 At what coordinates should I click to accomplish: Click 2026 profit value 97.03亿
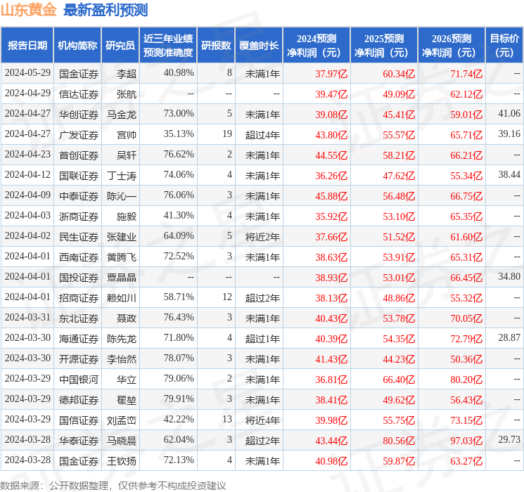[466, 441]
